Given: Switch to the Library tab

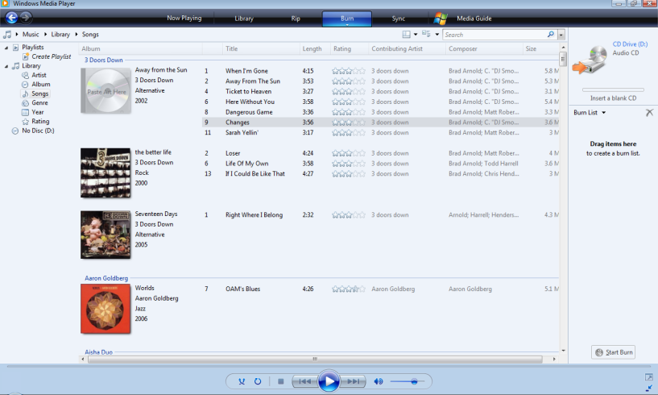Looking at the screenshot, I should pos(244,19).
